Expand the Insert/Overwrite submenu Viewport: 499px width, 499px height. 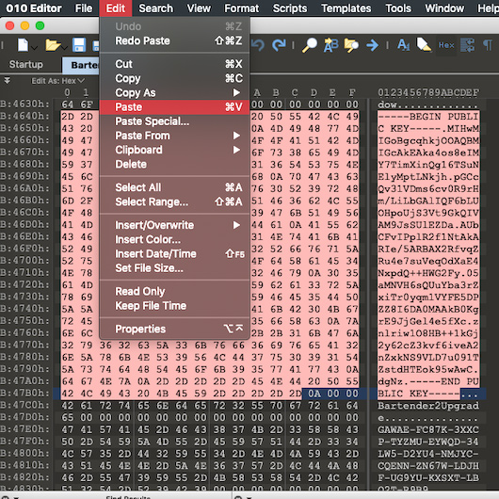click(x=174, y=225)
